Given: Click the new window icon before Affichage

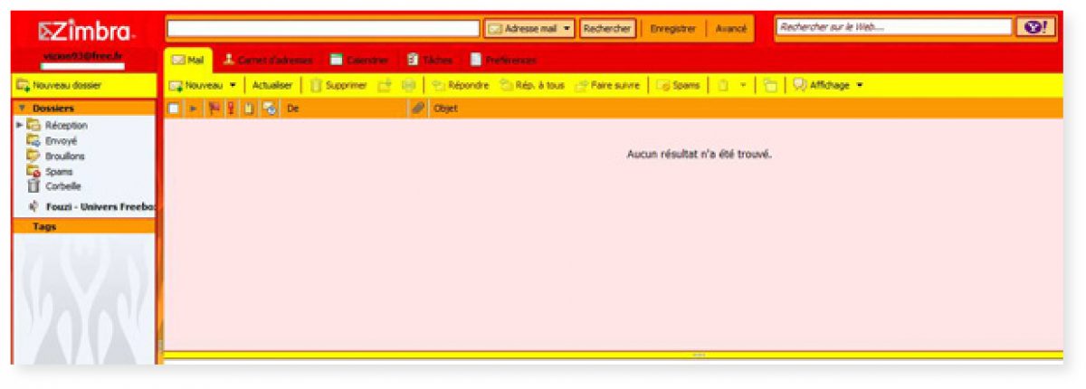Looking at the screenshot, I should [x=770, y=85].
